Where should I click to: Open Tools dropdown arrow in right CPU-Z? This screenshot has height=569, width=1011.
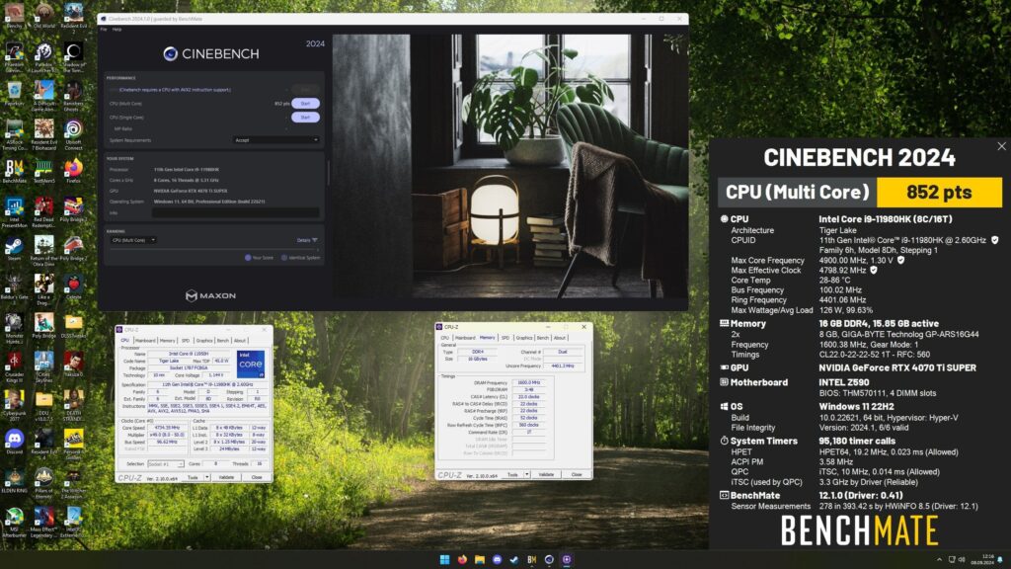coord(527,475)
